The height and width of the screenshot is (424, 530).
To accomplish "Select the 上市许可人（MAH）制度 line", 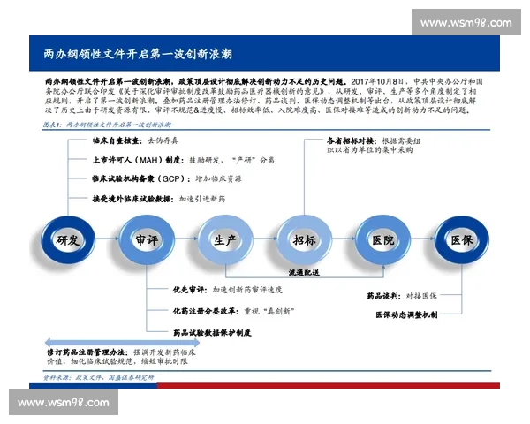I will pos(183,160).
